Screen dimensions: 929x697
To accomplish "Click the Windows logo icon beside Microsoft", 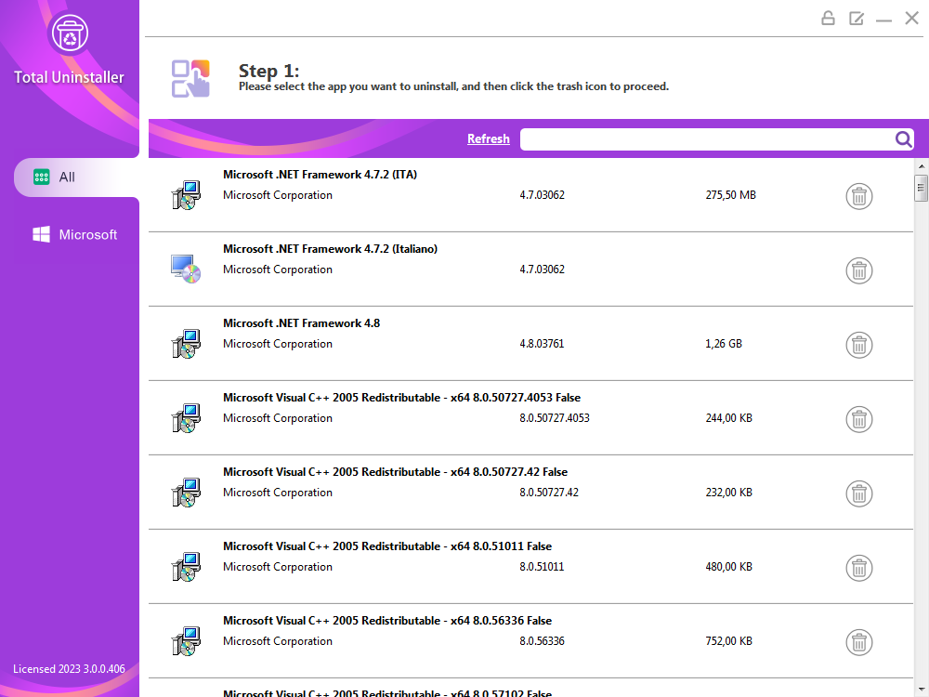I will (42, 234).
